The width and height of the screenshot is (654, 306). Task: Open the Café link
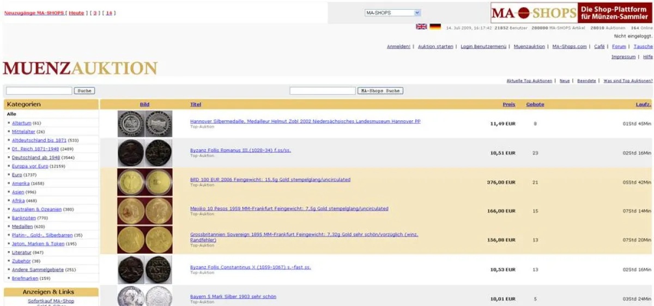[x=599, y=46]
